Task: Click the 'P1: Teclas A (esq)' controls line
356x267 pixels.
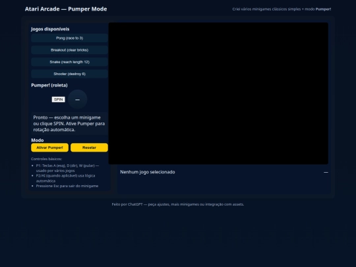Action: (67, 168)
